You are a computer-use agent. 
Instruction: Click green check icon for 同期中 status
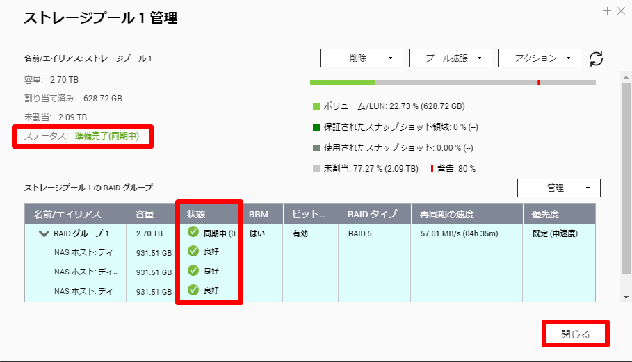[x=193, y=232]
